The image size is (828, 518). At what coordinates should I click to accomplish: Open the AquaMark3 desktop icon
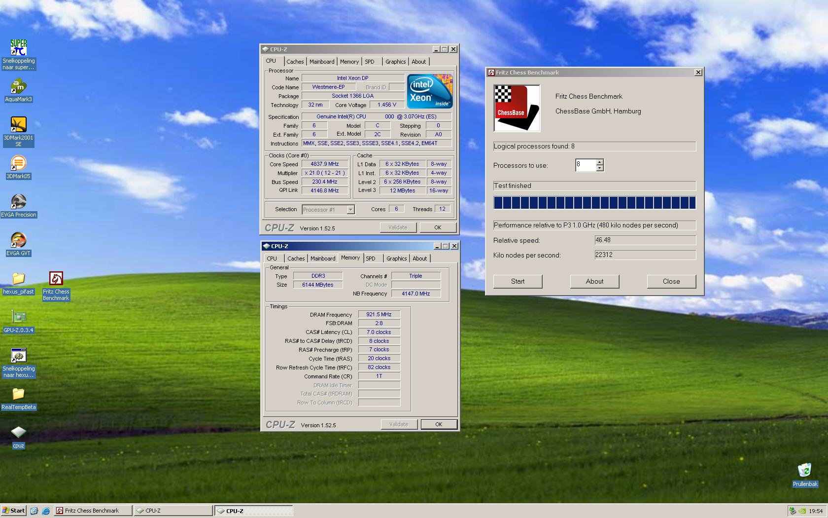tap(18, 90)
